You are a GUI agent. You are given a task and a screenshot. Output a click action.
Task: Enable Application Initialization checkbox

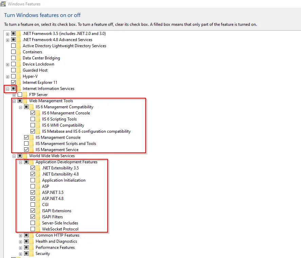click(x=33, y=180)
